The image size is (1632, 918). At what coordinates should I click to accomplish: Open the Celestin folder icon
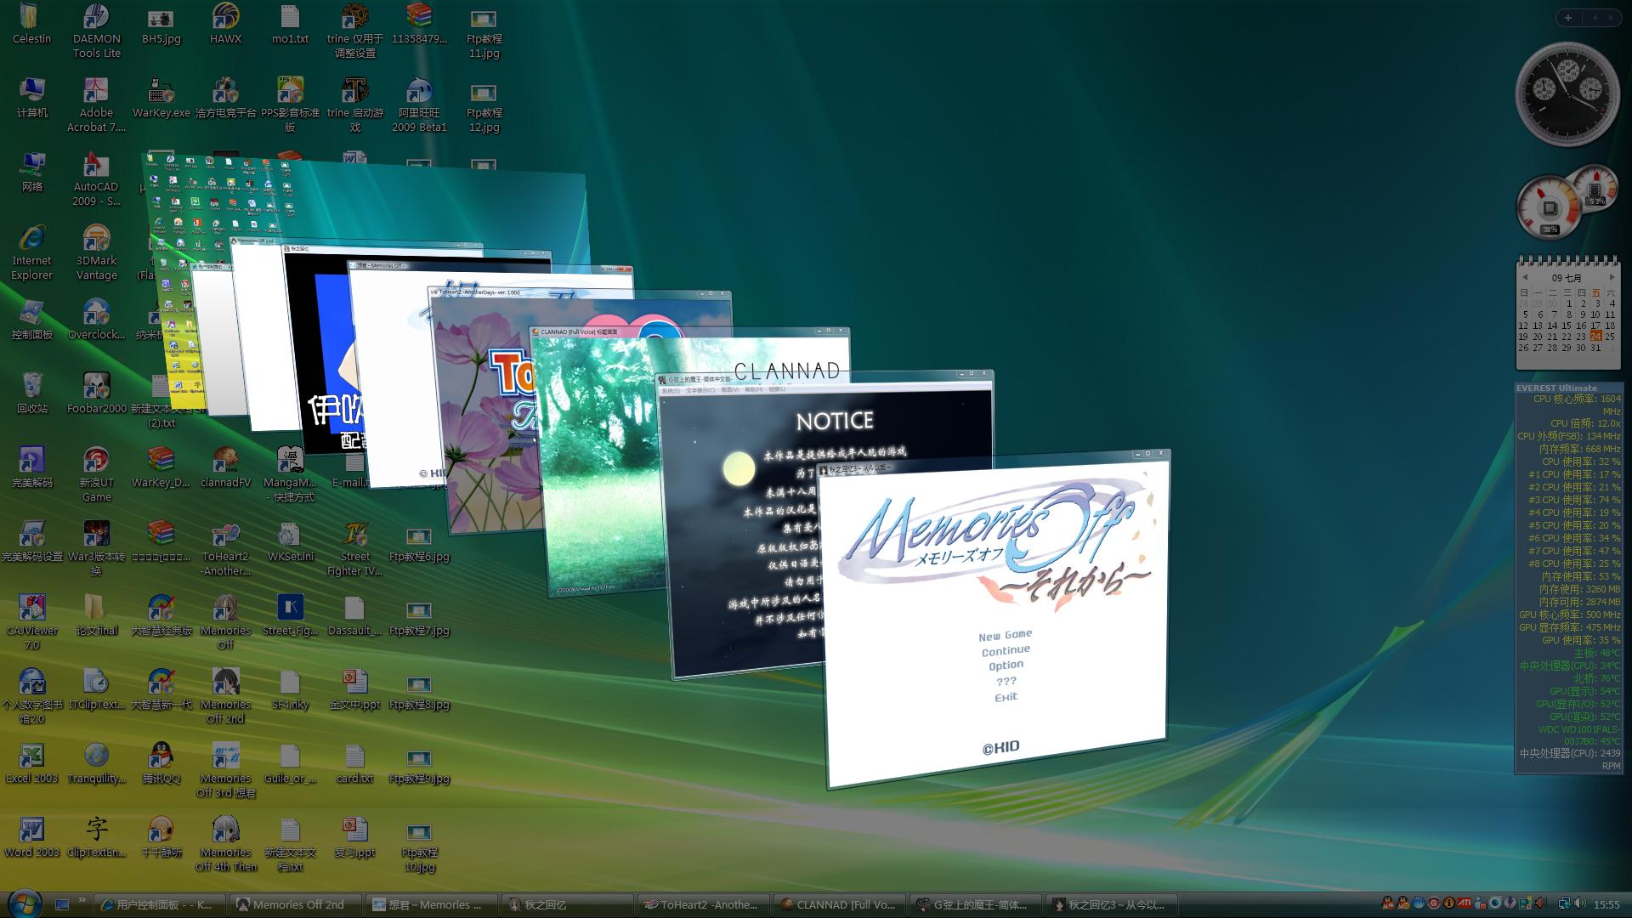point(31,24)
